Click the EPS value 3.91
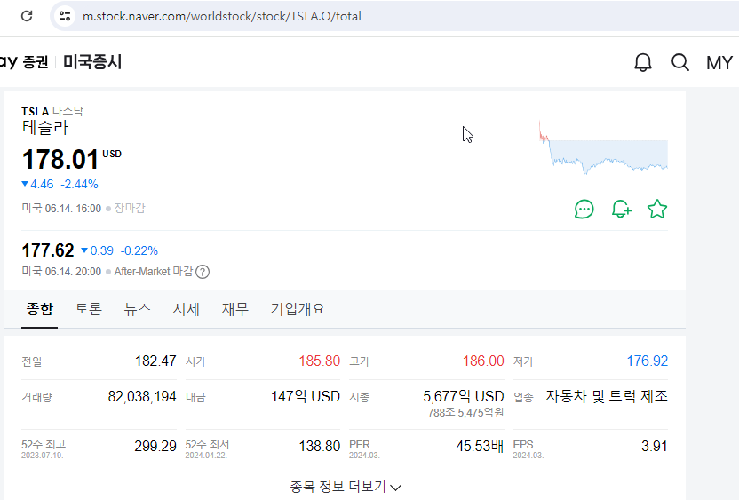739x500 pixels. tap(654, 446)
